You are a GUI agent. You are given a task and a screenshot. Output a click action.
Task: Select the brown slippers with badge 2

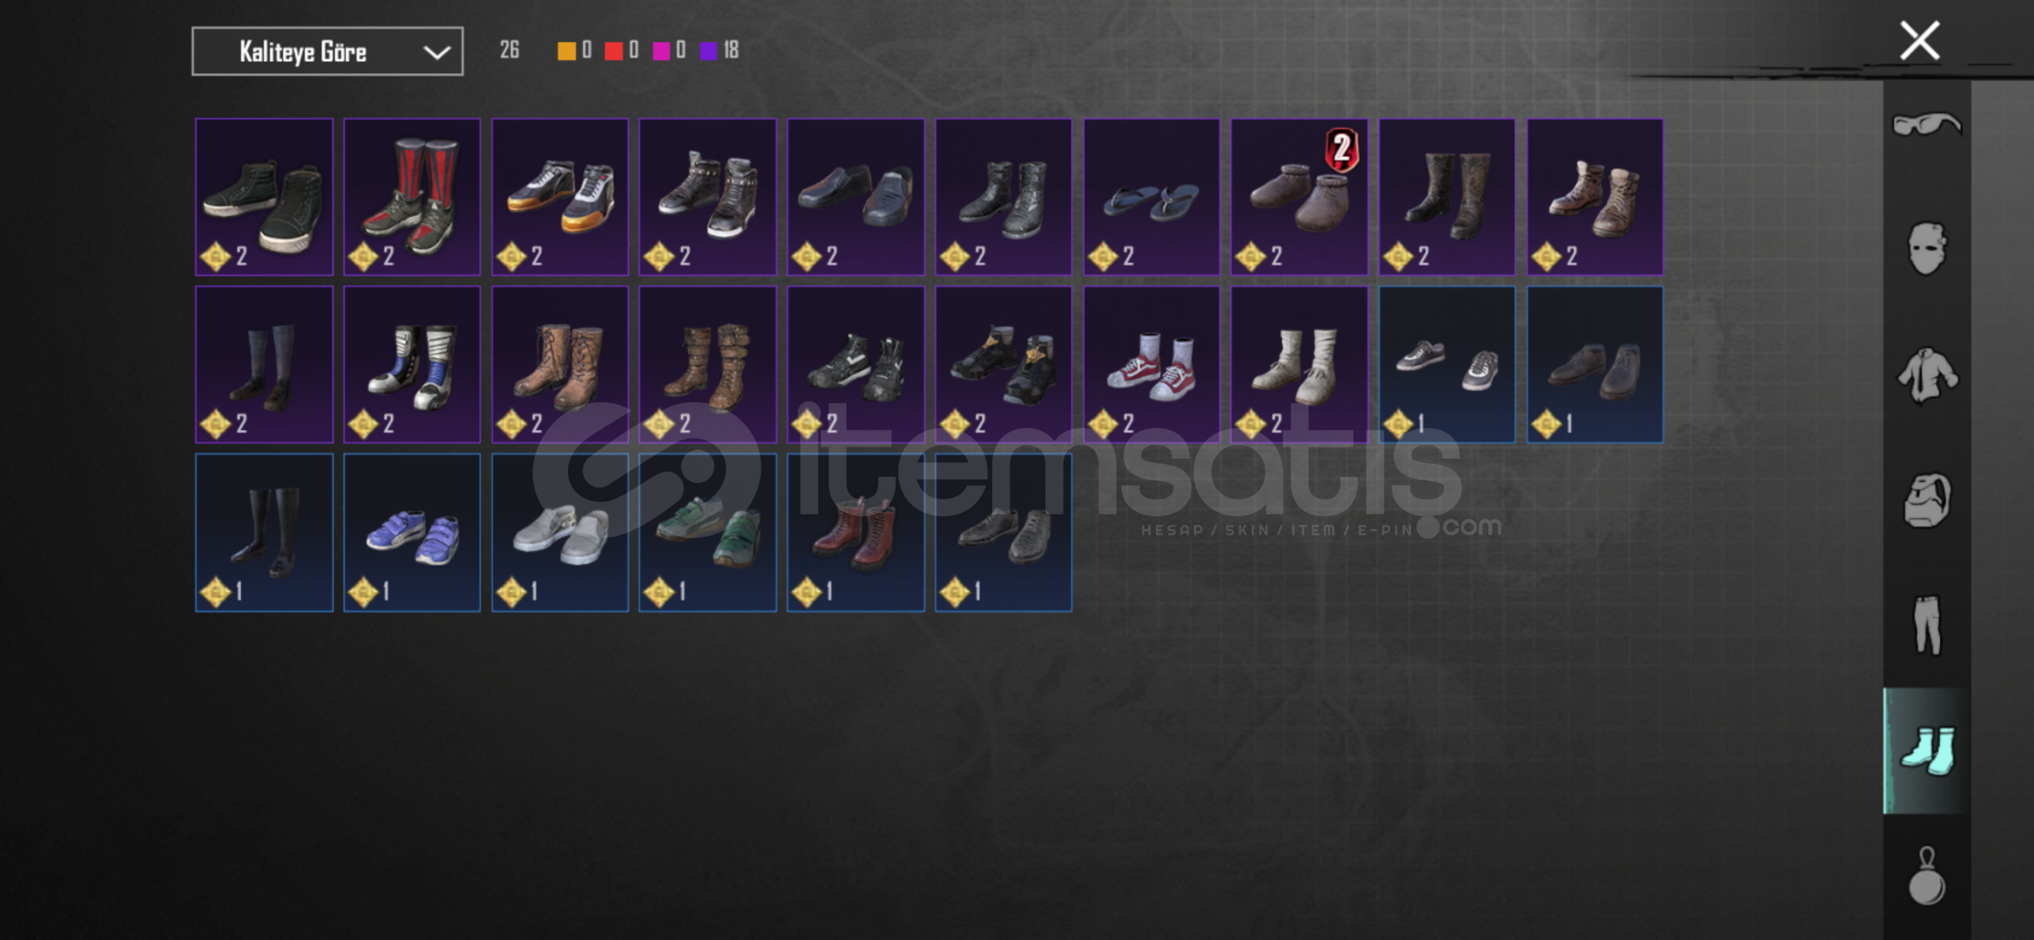tap(1299, 198)
